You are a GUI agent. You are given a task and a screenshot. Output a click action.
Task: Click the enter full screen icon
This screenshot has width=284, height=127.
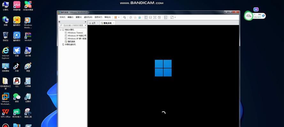155,17
